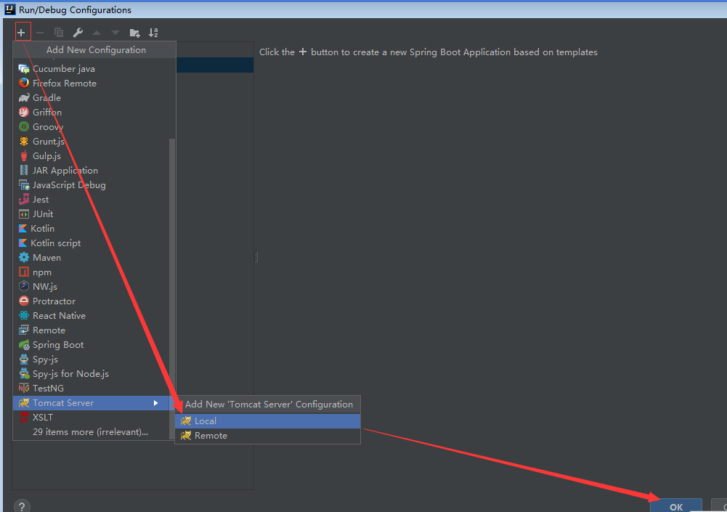Viewport: 727px width, 512px height.
Task: Click the Gradle elephant icon
Action: tap(24, 97)
